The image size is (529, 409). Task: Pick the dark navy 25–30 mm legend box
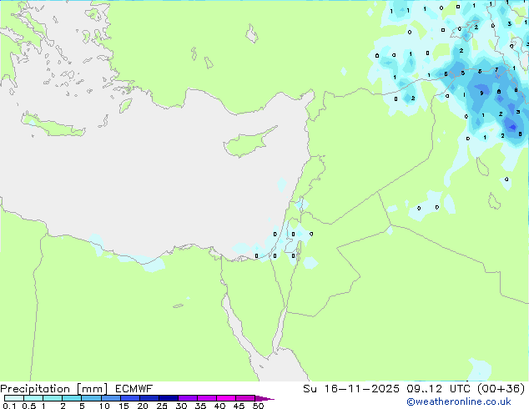pos(169,398)
